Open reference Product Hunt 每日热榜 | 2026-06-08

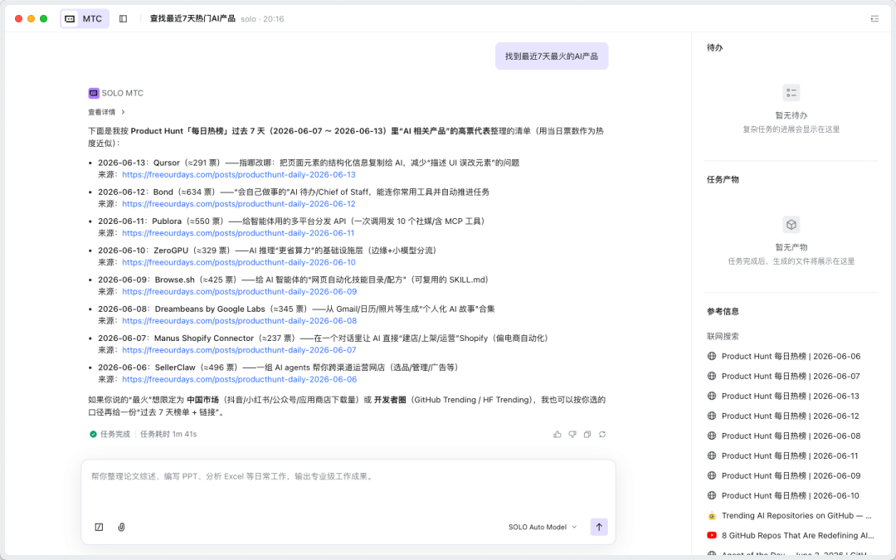(x=791, y=436)
